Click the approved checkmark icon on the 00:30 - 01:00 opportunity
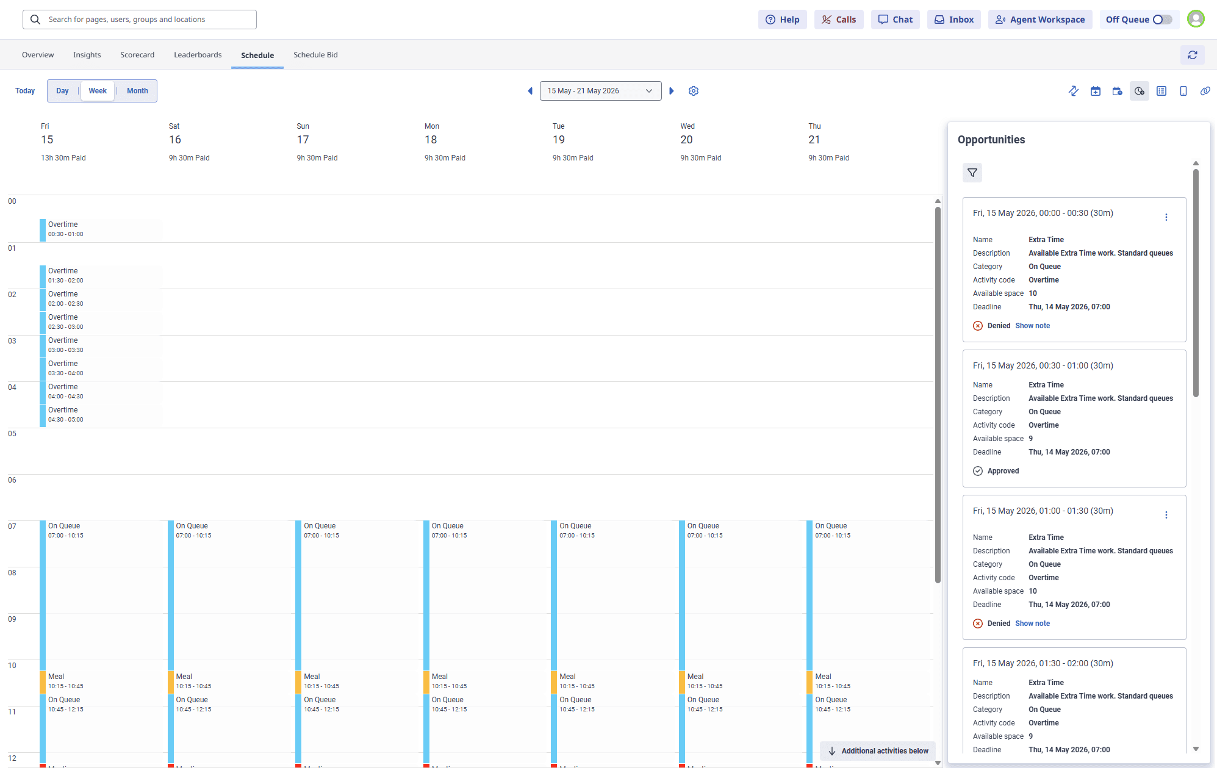Screen dimensions: 1217x773 978,471
